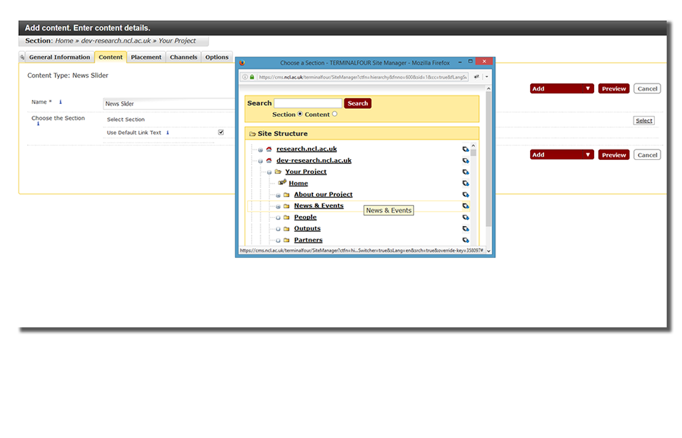Open the General Information tab
This screenshot has height=438, width=682.
(x=59, y=57)
